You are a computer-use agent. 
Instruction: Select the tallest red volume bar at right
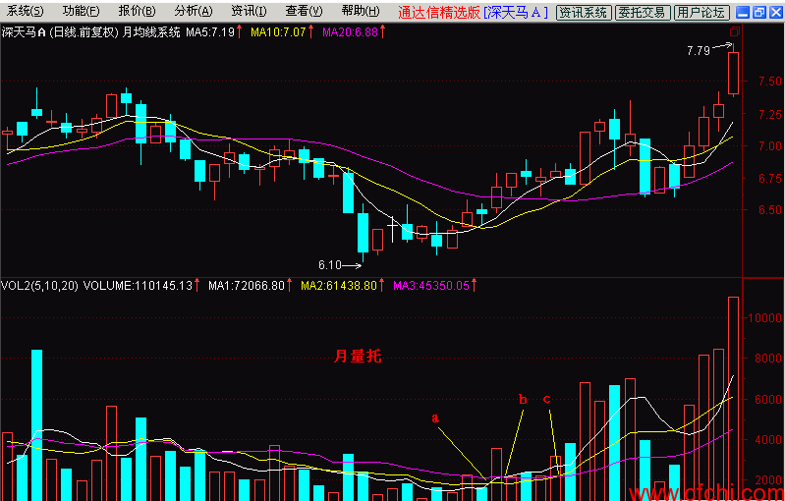pyautogui.click(x=733, y=399)
